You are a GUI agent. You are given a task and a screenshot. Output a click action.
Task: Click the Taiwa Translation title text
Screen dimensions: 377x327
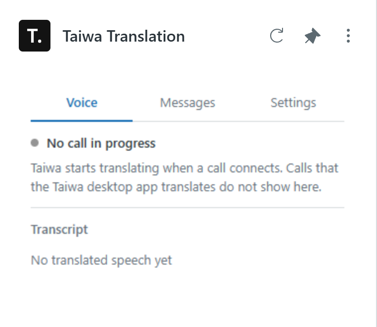click(x=124, y=36)
